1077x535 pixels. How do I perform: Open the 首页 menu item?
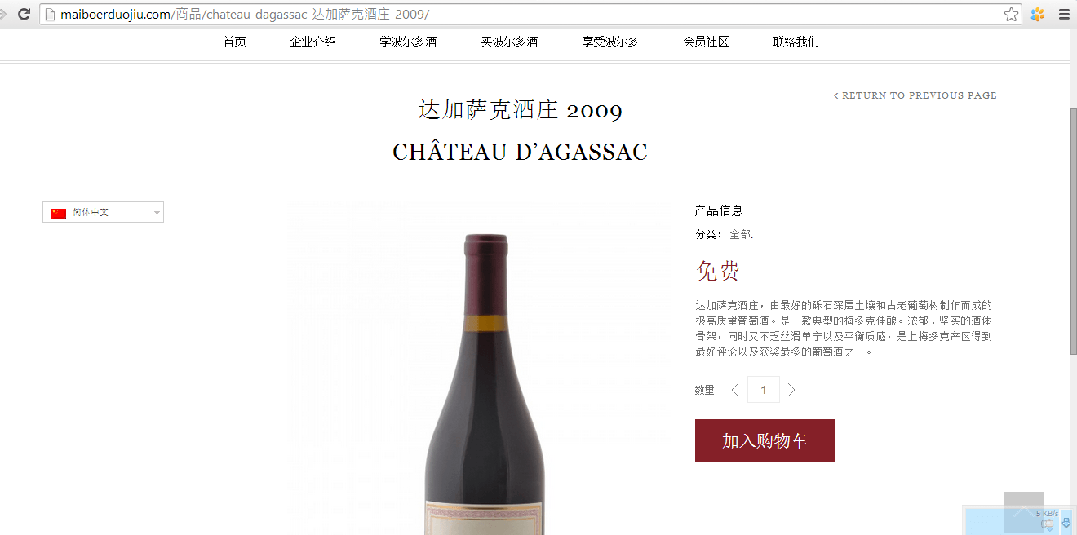pyautogui.click(x=235, y=42)
